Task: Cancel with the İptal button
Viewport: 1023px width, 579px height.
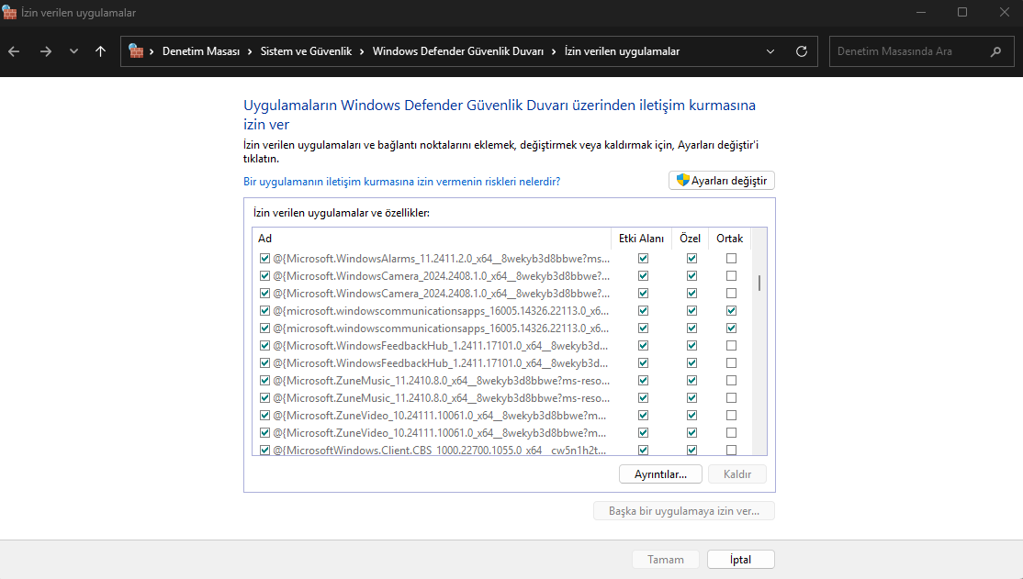Action: [x=740, y=560]
